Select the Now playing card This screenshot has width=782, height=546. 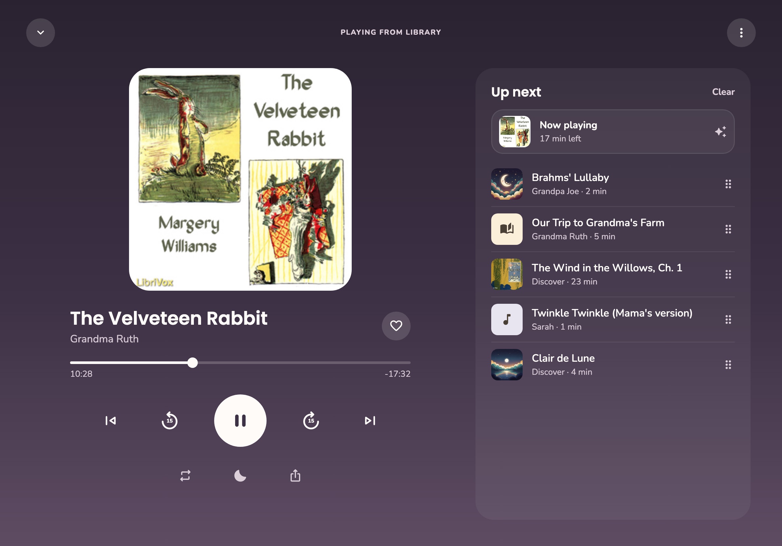click(x=612, y=131)
